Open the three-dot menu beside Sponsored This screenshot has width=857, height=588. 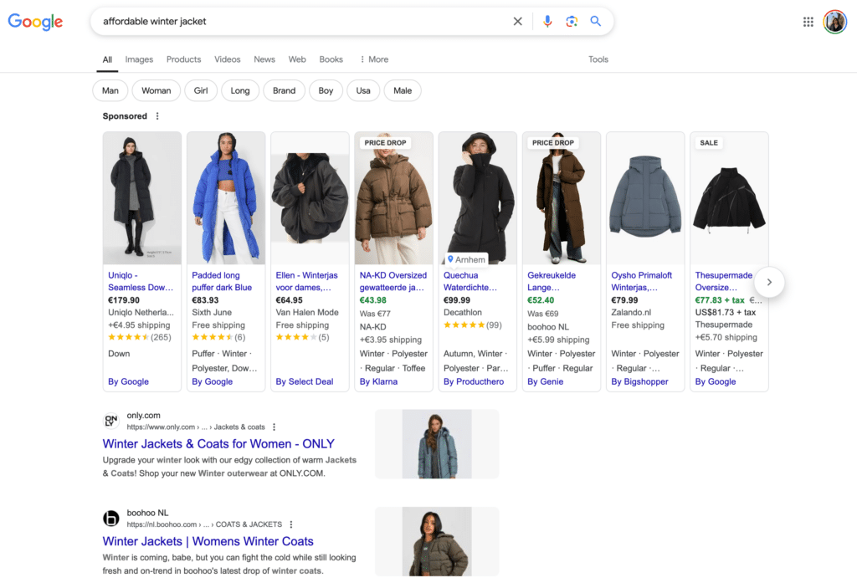157,116
